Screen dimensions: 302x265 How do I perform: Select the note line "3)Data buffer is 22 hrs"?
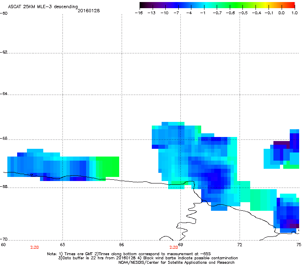[148, 258]
